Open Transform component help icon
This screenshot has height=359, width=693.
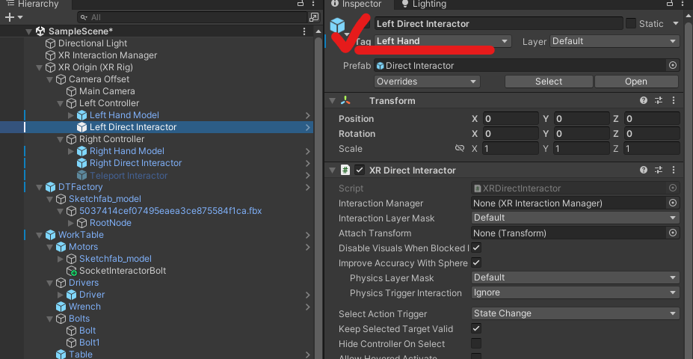click(x=644, y=100)
